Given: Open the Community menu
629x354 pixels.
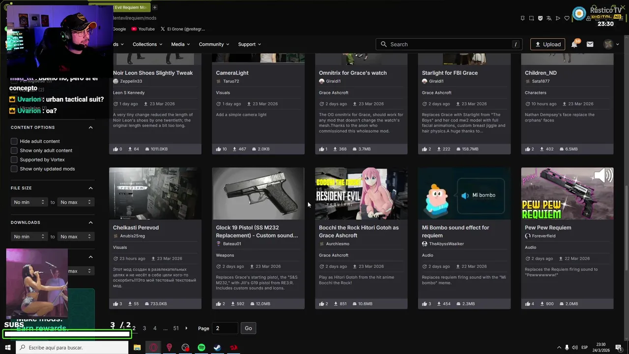Looking at the screenshot, I should tap(214, 44).
